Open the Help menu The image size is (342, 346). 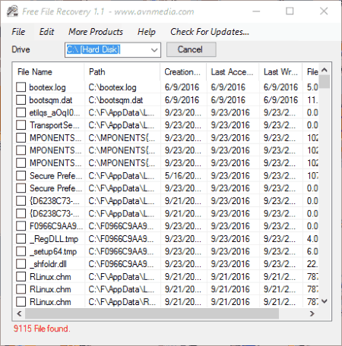pos(147,32)
